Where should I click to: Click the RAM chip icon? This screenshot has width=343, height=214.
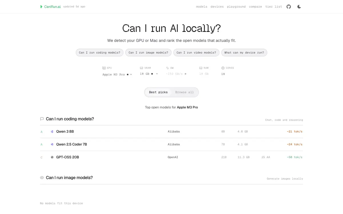point(201,68)
